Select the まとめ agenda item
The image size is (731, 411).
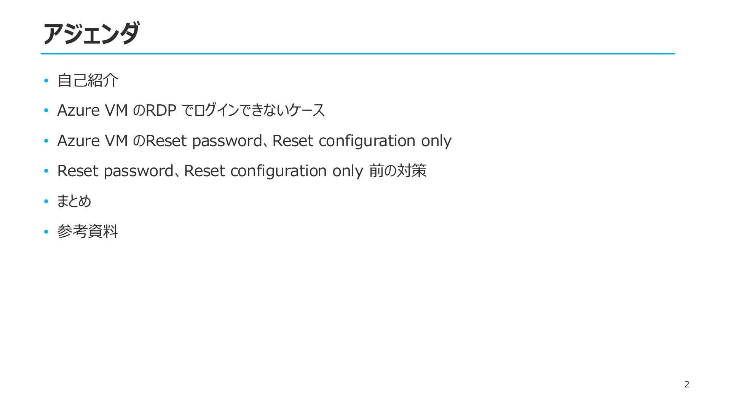click(x=74, y=201)
